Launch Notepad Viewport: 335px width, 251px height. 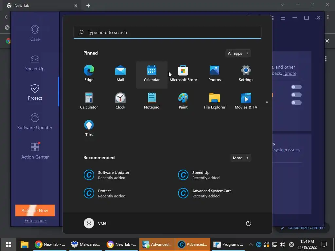pyautogui.click(x=152, y=101)
